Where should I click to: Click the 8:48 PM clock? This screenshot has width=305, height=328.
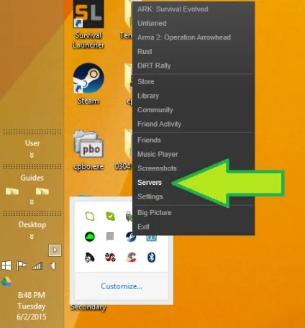(31, 295)
